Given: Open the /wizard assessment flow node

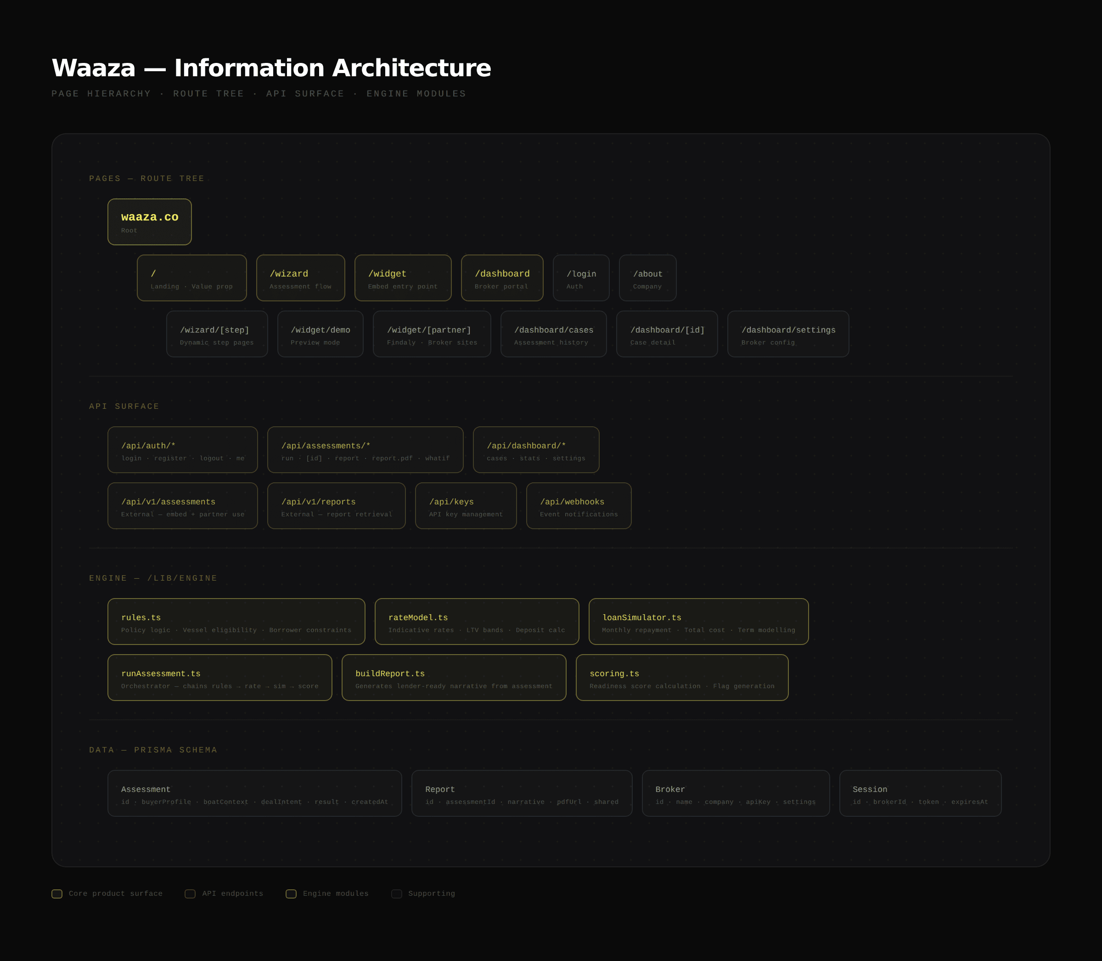Looking at the screenshot, I should (x=301, y=278).
